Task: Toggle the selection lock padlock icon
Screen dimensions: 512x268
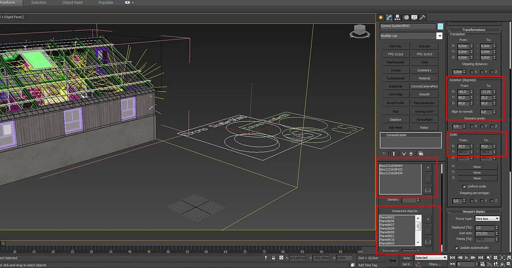Action: coord(274,258)
